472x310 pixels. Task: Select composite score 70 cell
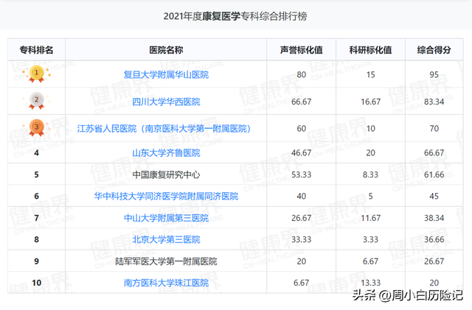[x=434, y=128]
